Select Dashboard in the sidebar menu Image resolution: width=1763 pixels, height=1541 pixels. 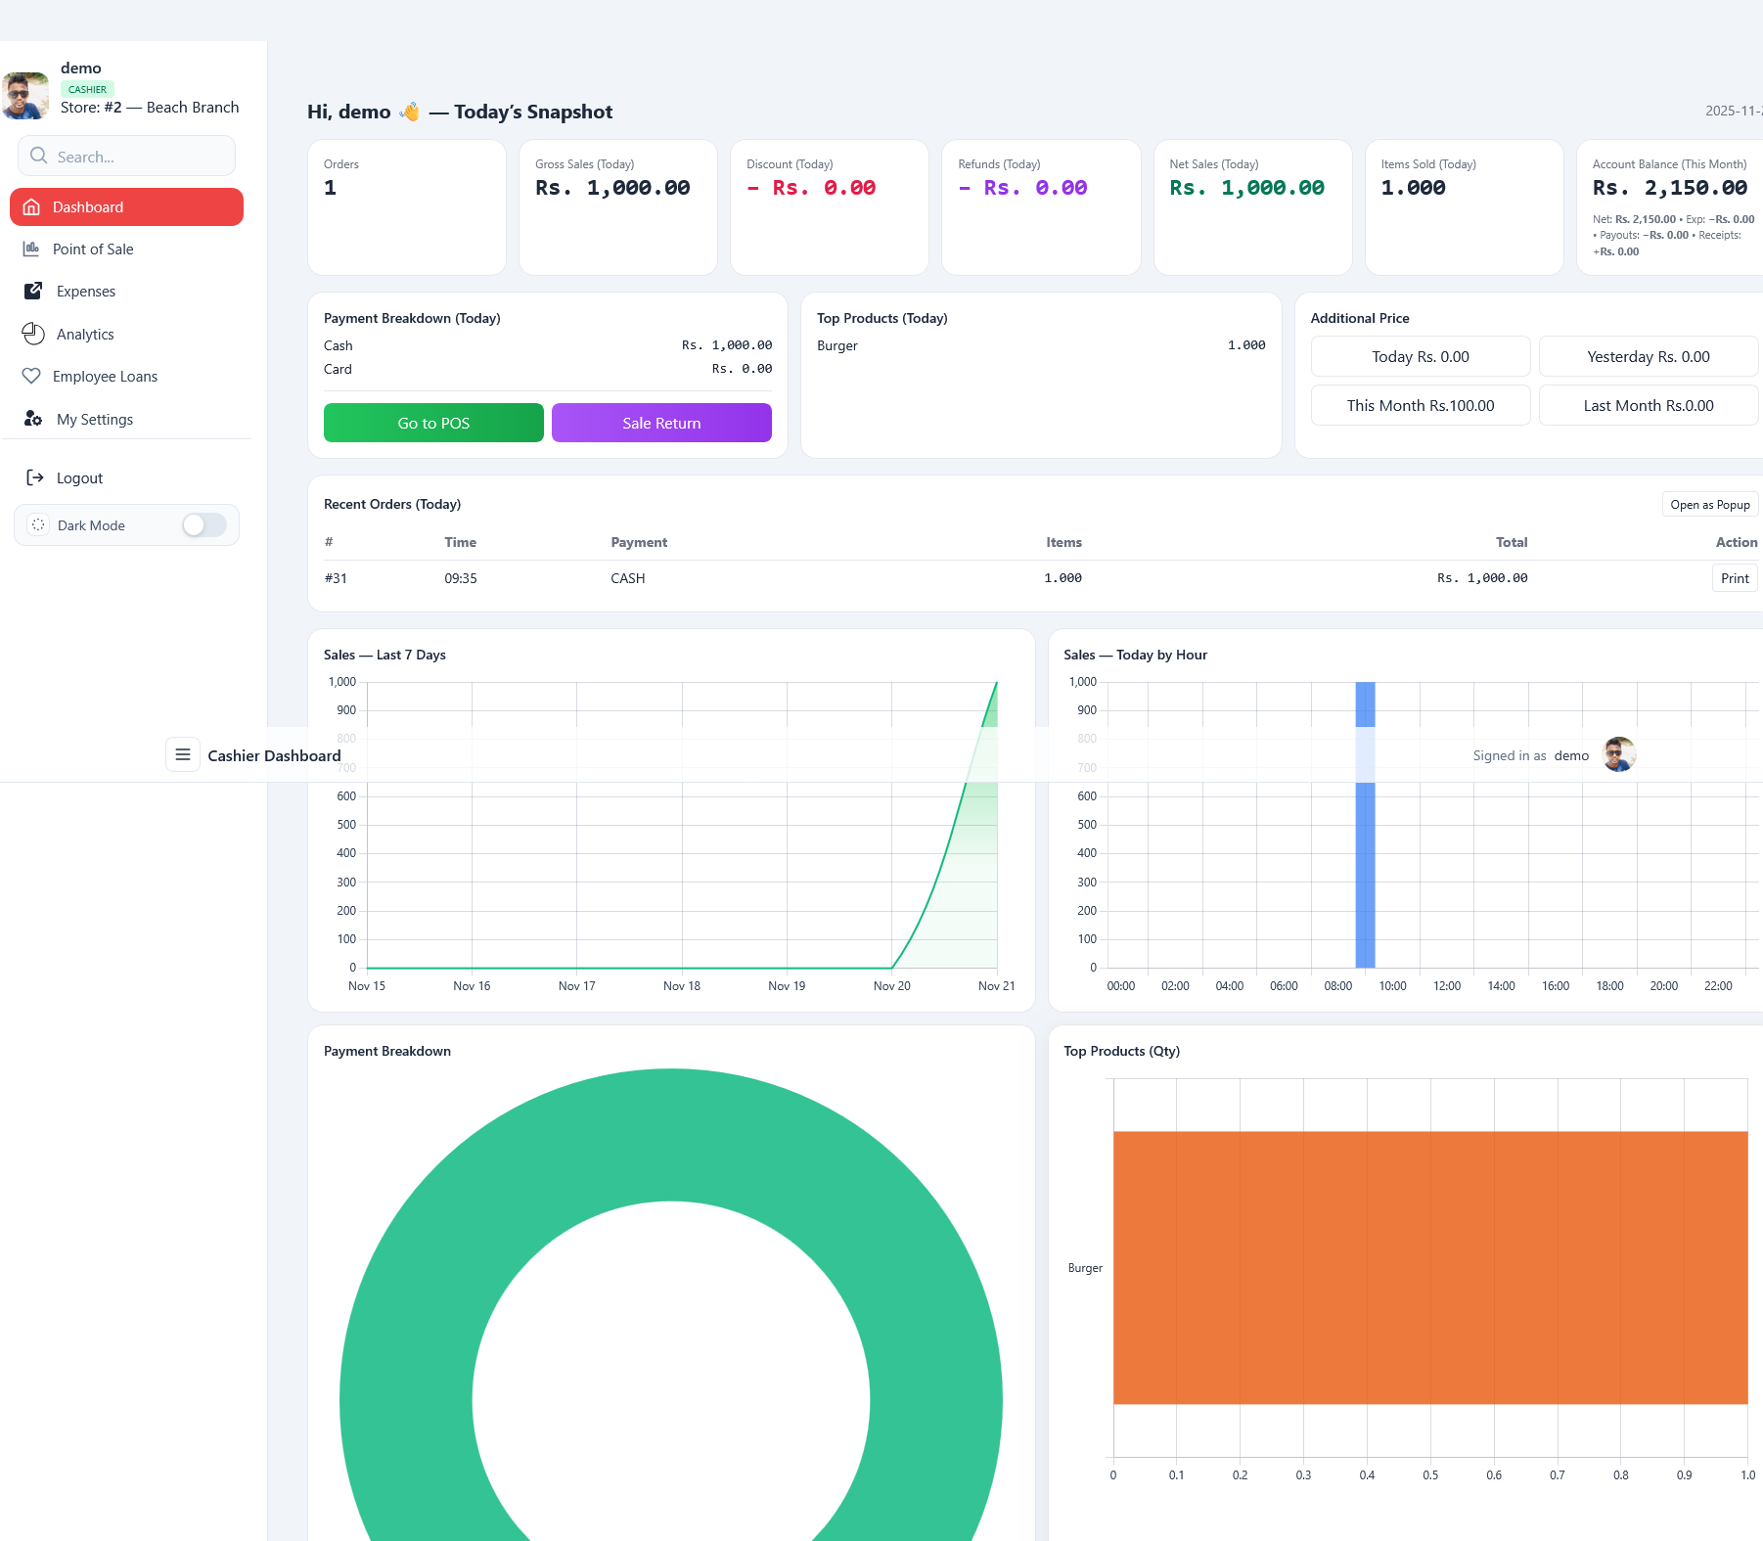point(88,206)
